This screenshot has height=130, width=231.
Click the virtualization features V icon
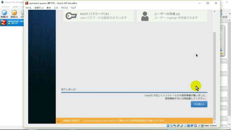195,126
